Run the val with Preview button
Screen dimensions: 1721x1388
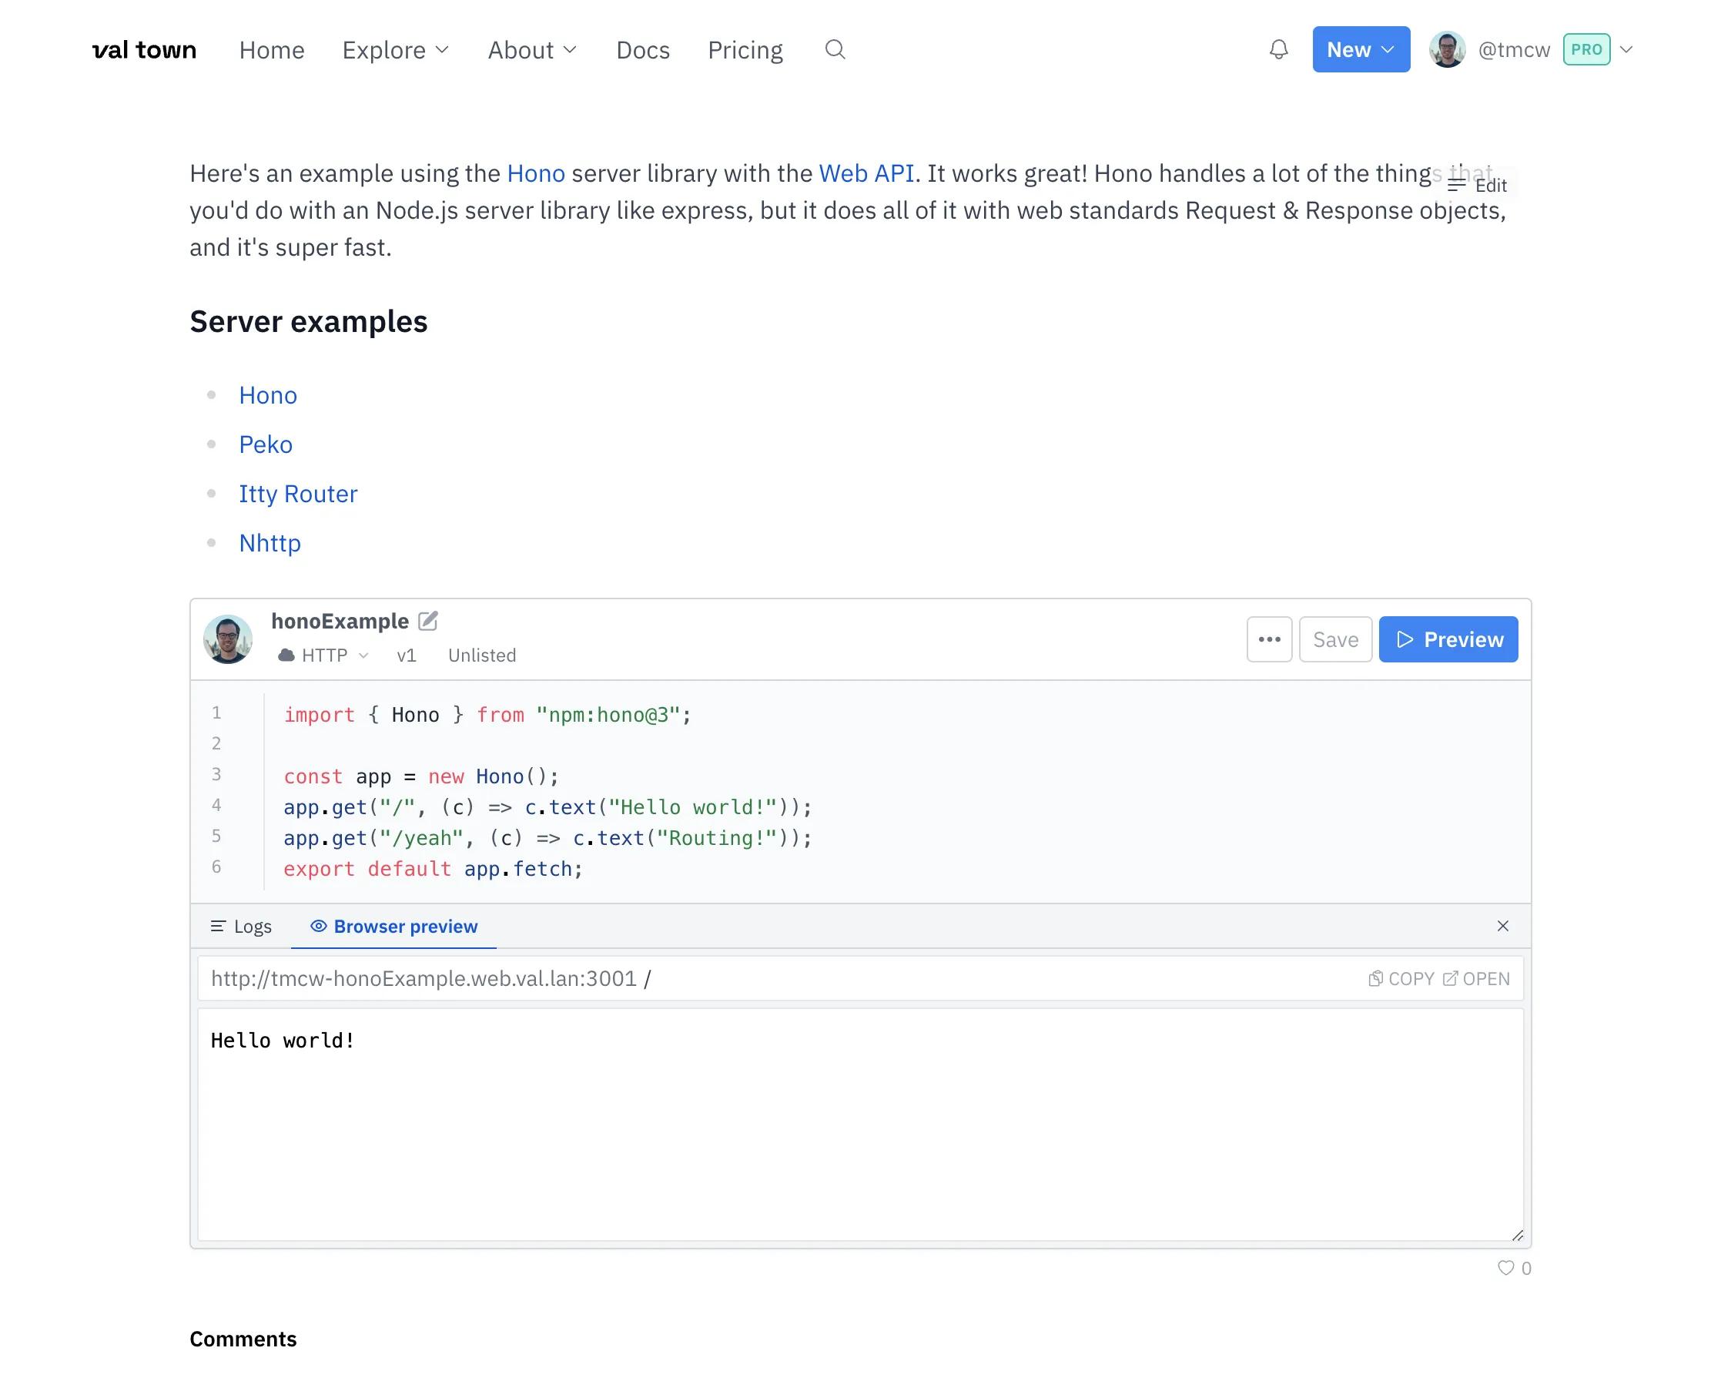1448,639
